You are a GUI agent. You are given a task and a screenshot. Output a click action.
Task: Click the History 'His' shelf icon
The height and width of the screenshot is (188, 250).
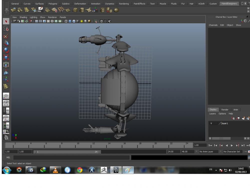click(x=40, y=10)
